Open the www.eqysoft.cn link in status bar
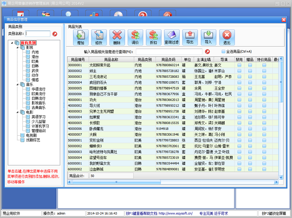The width and height of the screenshot is (292, 218). (176, 213)
